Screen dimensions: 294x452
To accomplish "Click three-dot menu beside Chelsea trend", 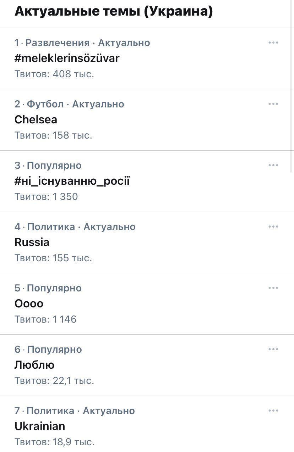I will [273, 104].
